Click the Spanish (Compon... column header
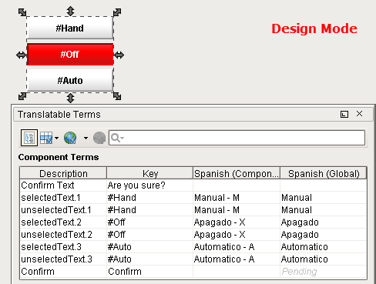 coord(237,173)
